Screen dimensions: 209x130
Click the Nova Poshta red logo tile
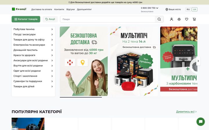tap(70, 62)
